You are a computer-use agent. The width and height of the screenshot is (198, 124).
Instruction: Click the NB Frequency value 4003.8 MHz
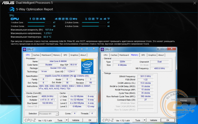point(160,68)
